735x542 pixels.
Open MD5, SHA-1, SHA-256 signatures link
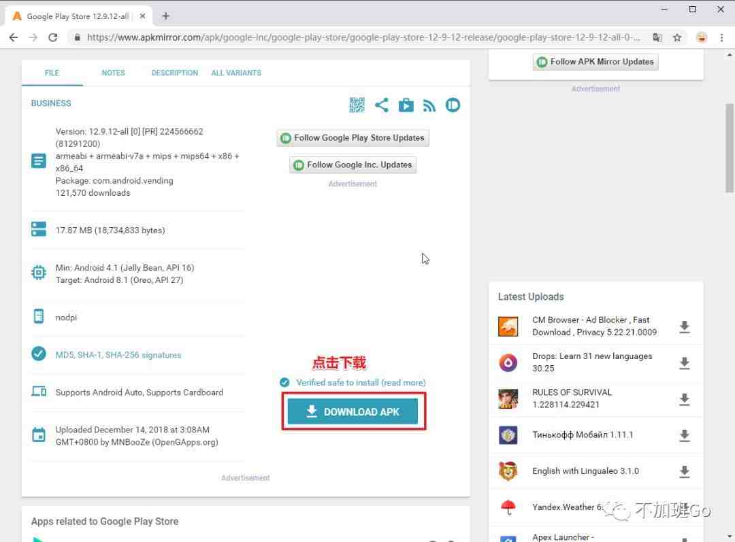[x=118, y=355]
